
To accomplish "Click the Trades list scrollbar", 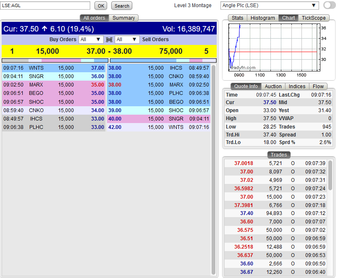I will tap(330, 175).
